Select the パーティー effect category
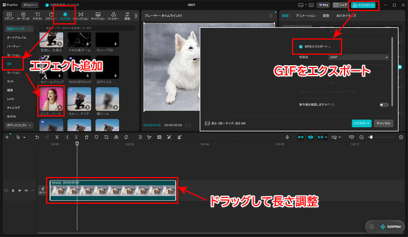The width and height of the screenshot is (408, 237). click(14, 46)
